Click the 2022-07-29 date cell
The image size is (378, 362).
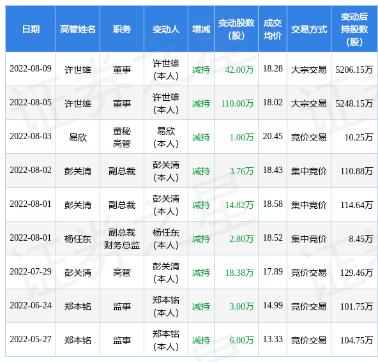point(31,271)
